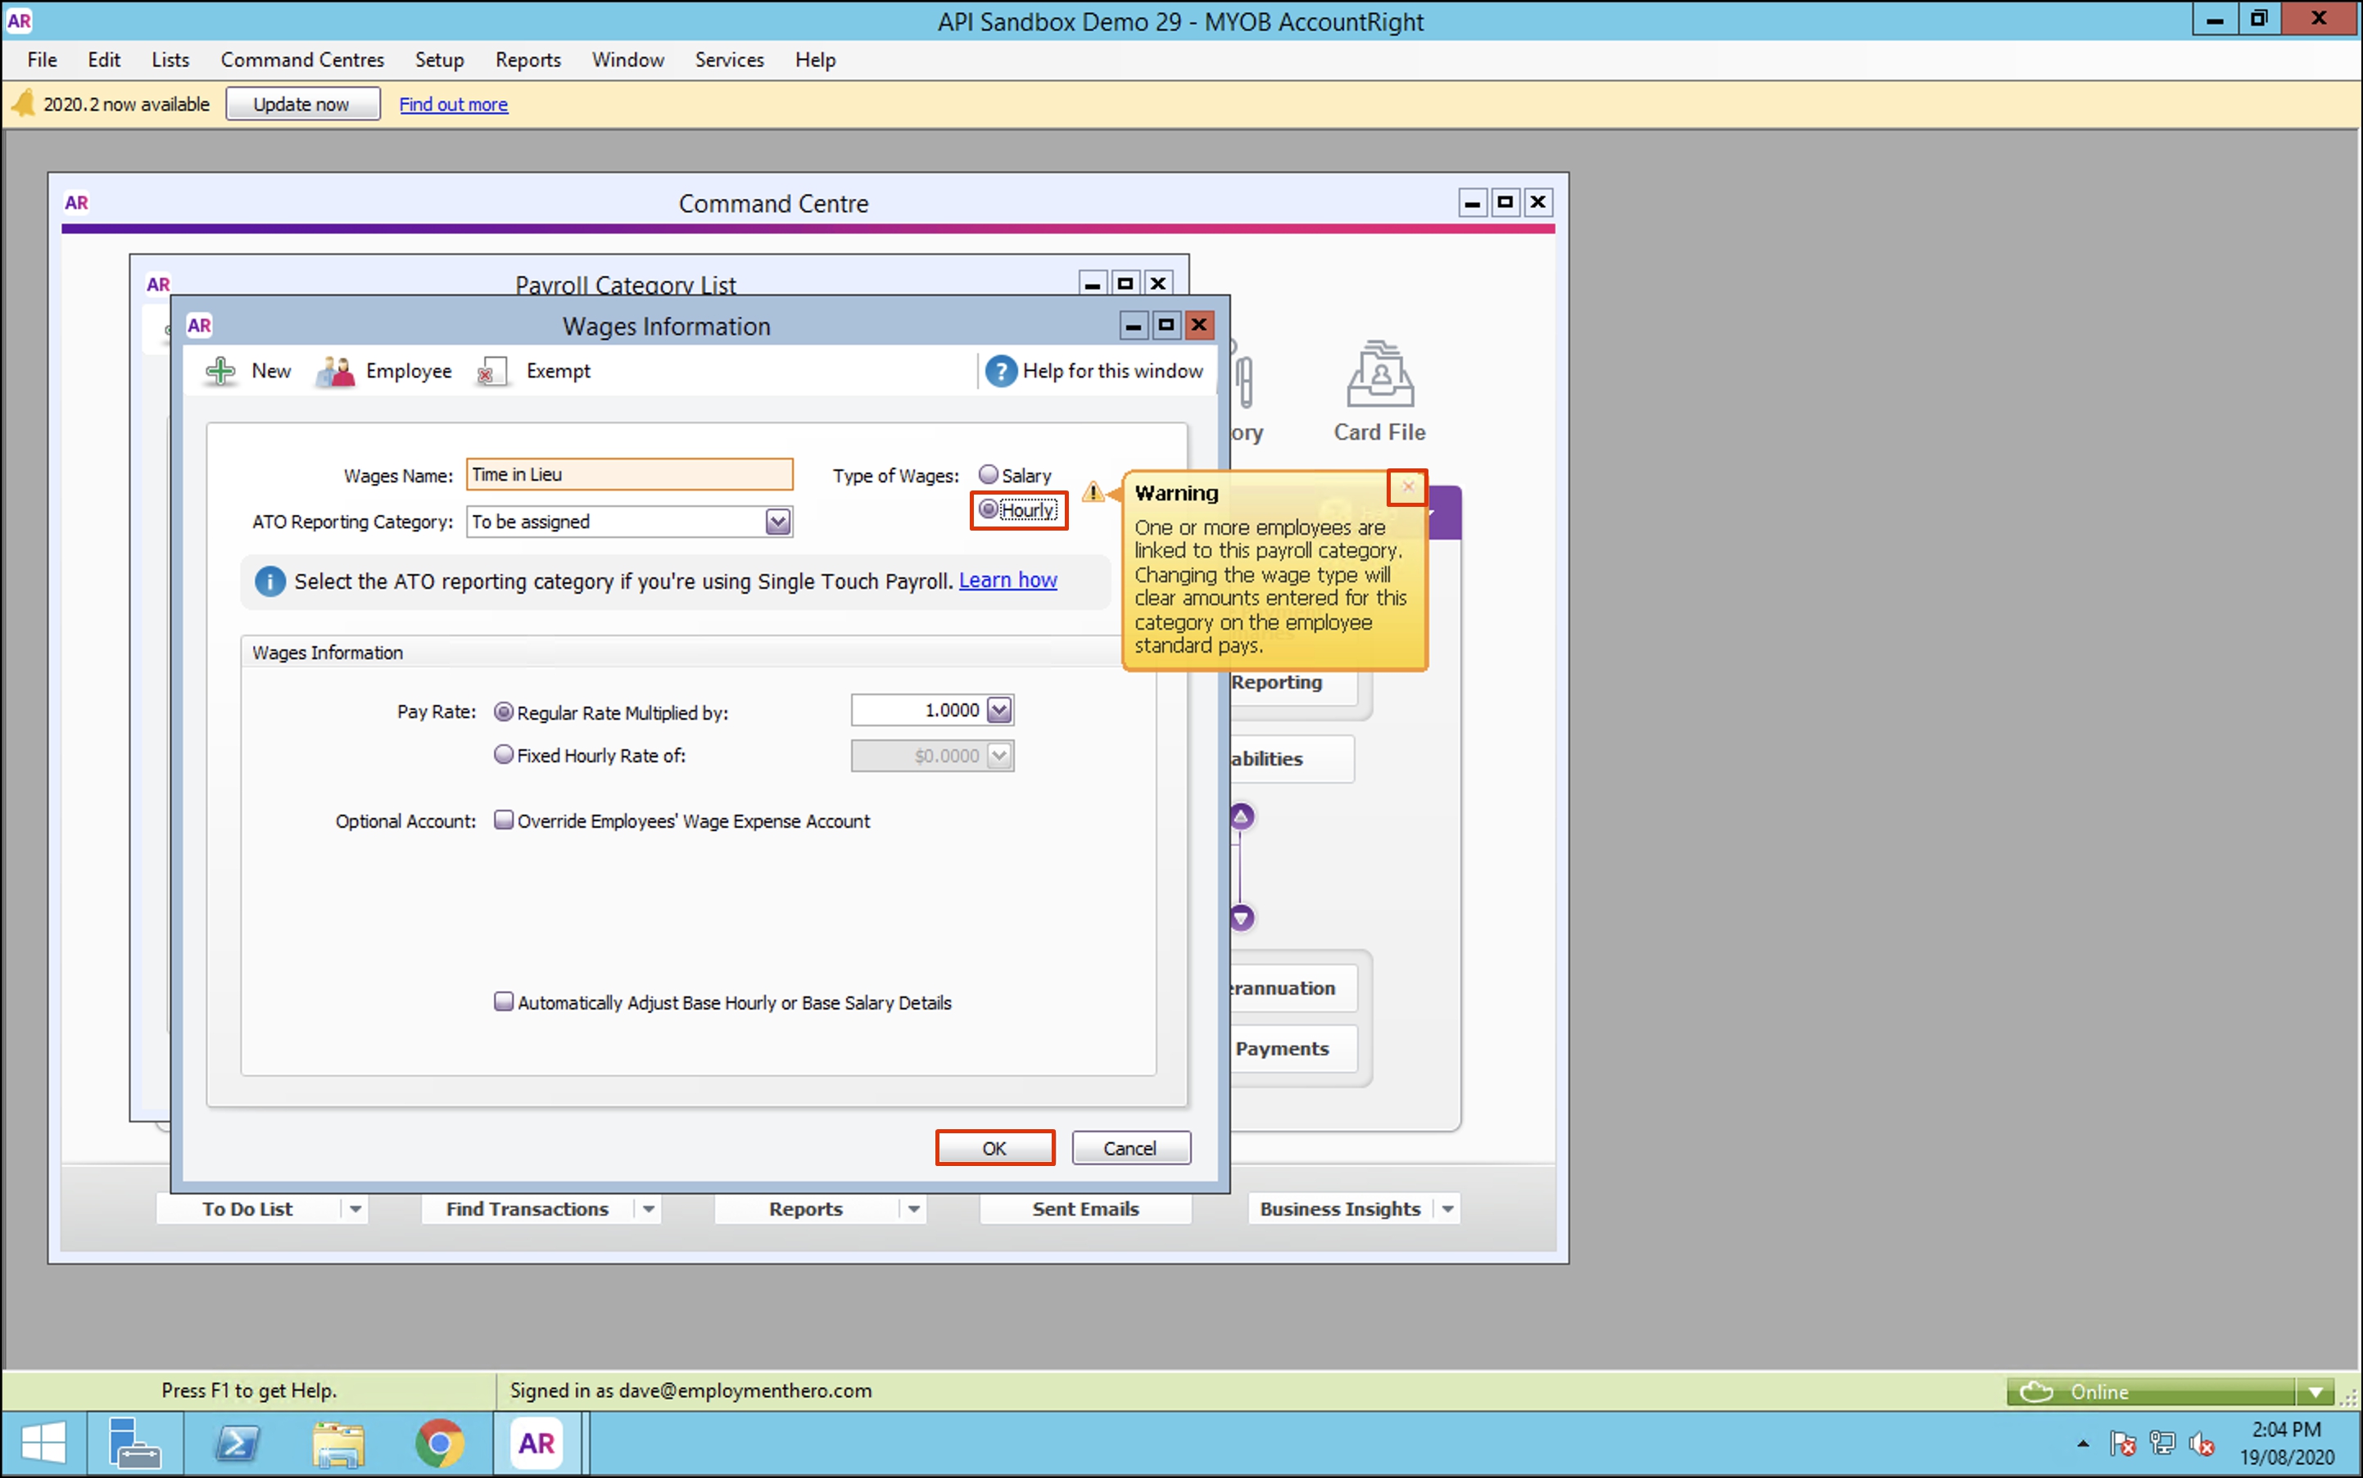
Task: Follow the Learn how link
Action: click(1007, 581)
